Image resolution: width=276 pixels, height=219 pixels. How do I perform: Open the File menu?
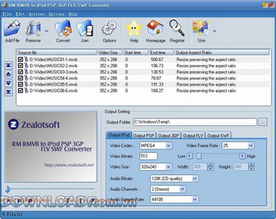pos(7,14)
